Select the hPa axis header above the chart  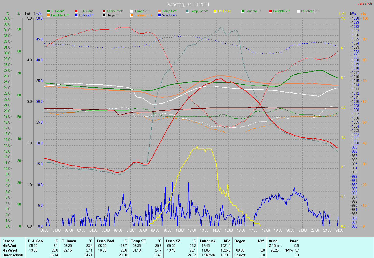tap(353, 14)
